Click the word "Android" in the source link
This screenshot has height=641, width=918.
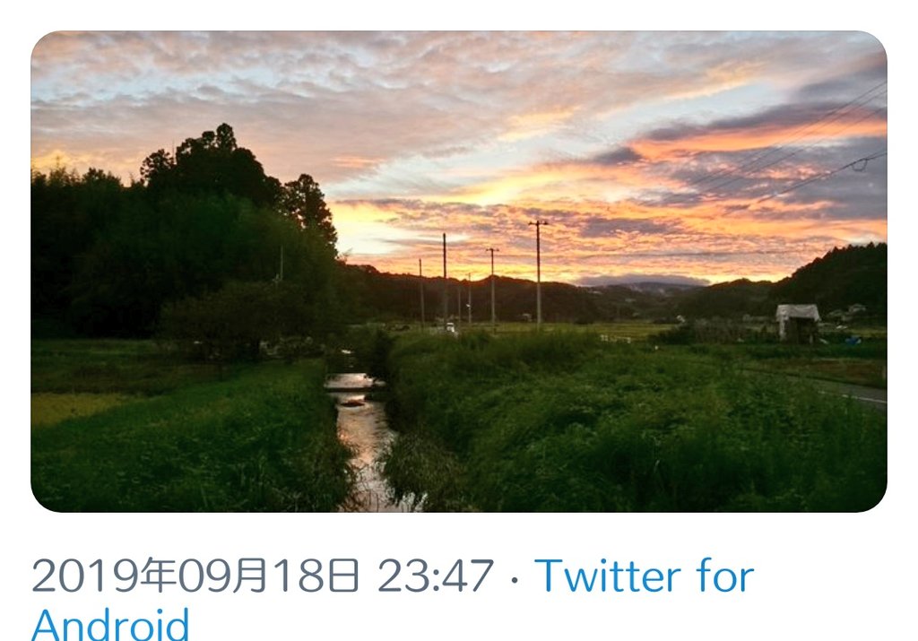(x=110, y=624)
